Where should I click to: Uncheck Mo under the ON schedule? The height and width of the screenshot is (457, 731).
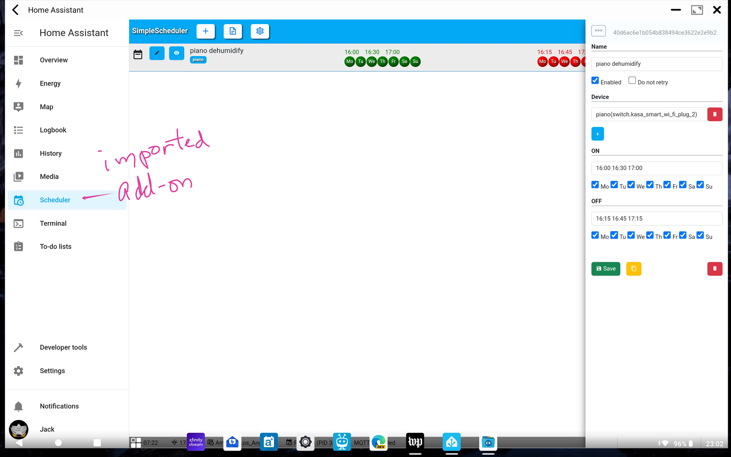click(595, 185)
